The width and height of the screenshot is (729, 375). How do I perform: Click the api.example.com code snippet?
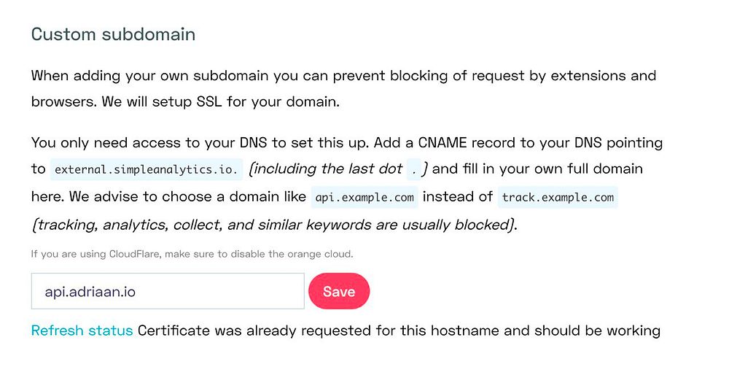[364, 198]
